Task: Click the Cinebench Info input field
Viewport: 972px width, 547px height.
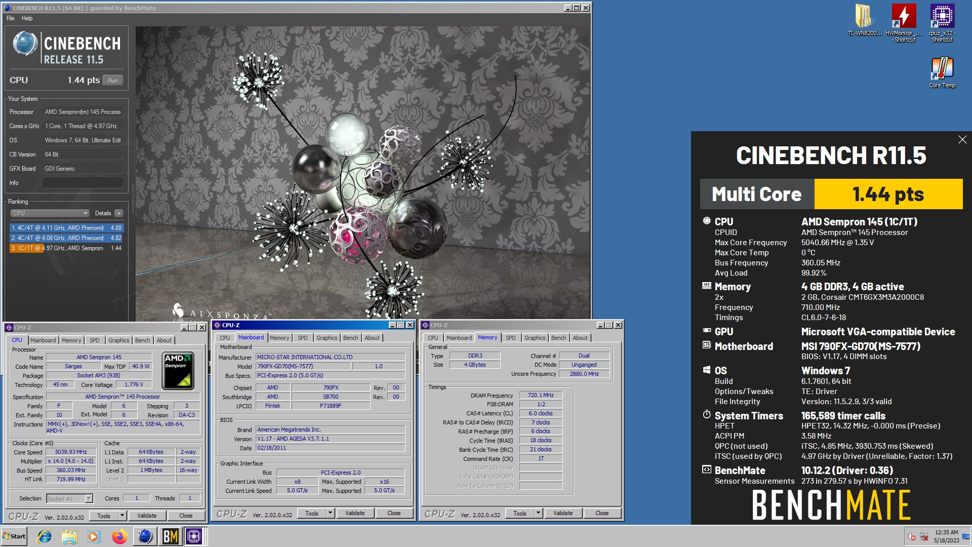Action: (x=83, y=183)
